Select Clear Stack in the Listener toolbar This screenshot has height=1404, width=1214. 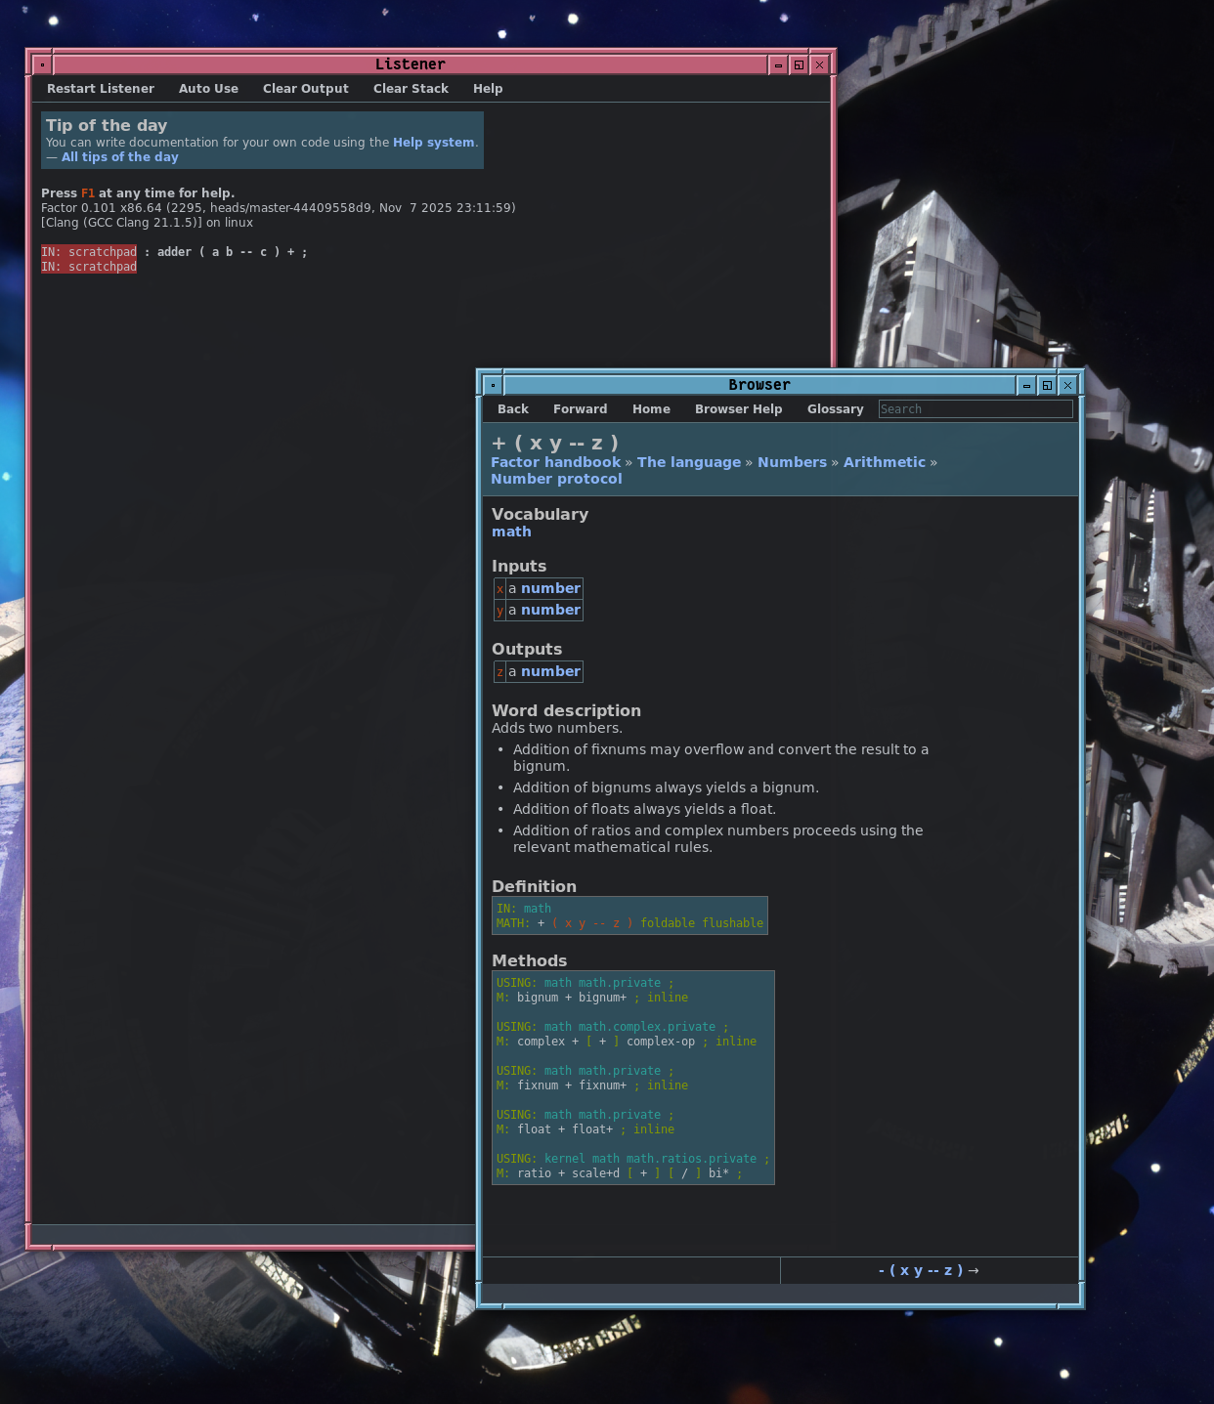click(411, 89)
